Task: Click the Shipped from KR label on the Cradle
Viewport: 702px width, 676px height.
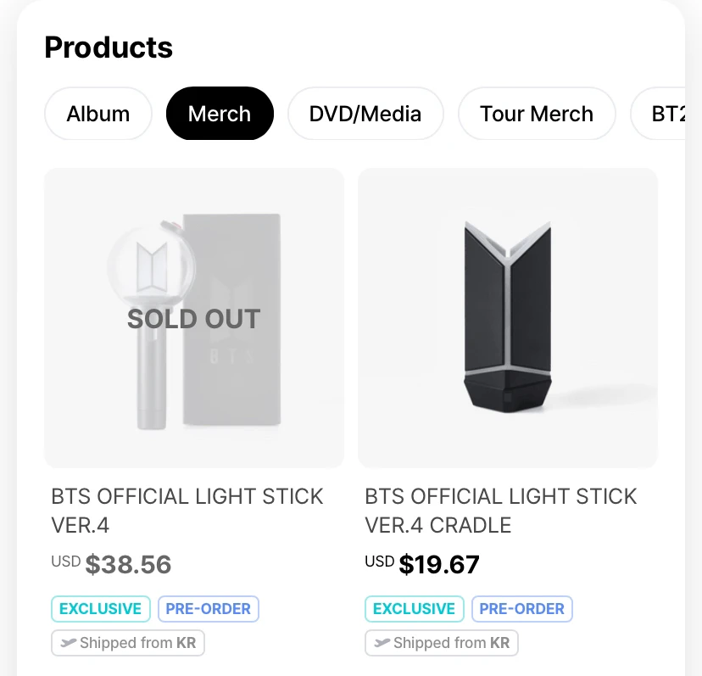Action: click(451, 643)
